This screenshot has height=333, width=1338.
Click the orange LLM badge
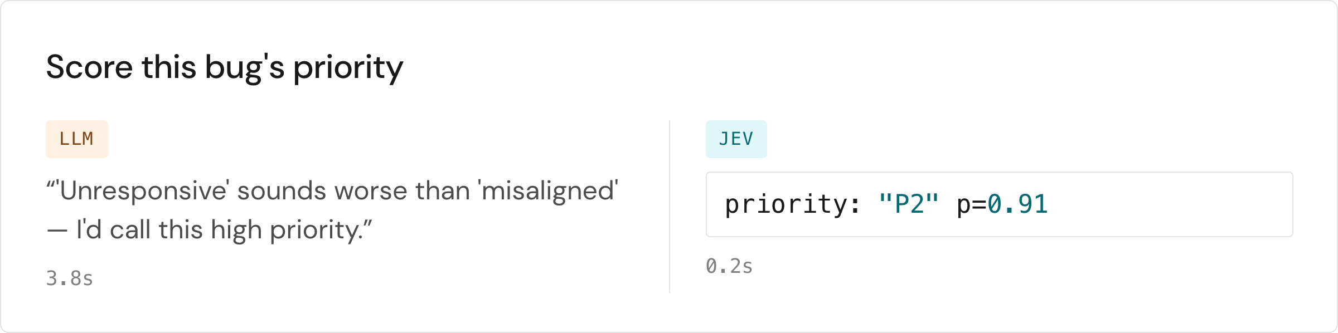(x=77, y=139)
